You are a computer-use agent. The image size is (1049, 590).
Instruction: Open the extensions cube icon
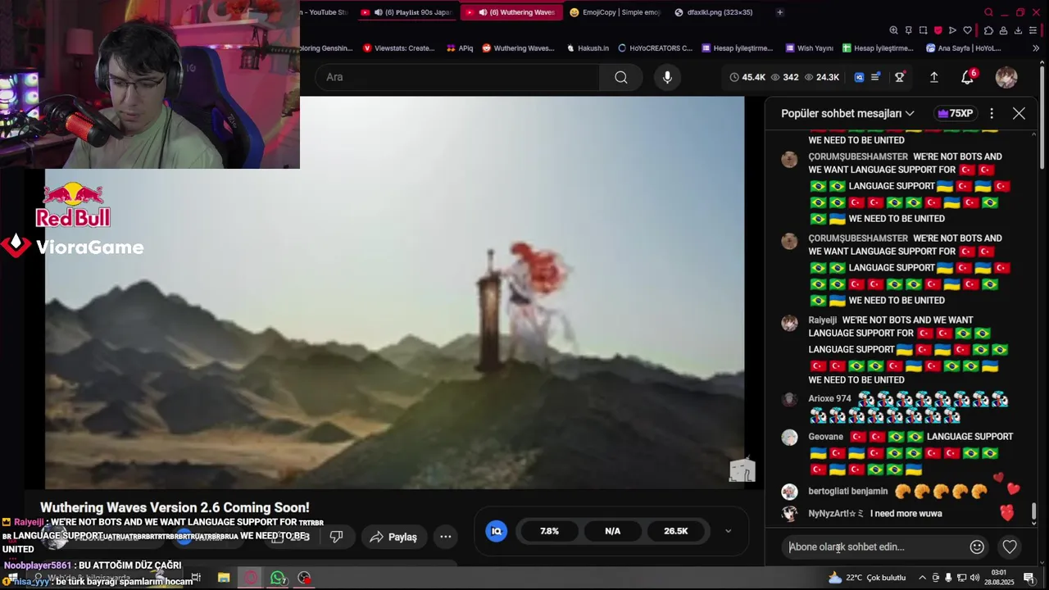click(x=988, y=30)
